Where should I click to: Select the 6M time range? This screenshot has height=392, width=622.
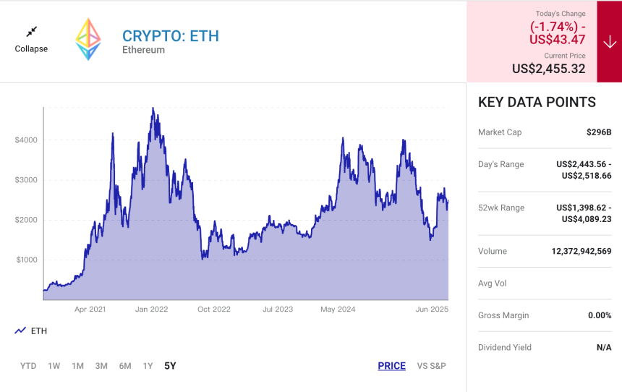click(125, 366)
